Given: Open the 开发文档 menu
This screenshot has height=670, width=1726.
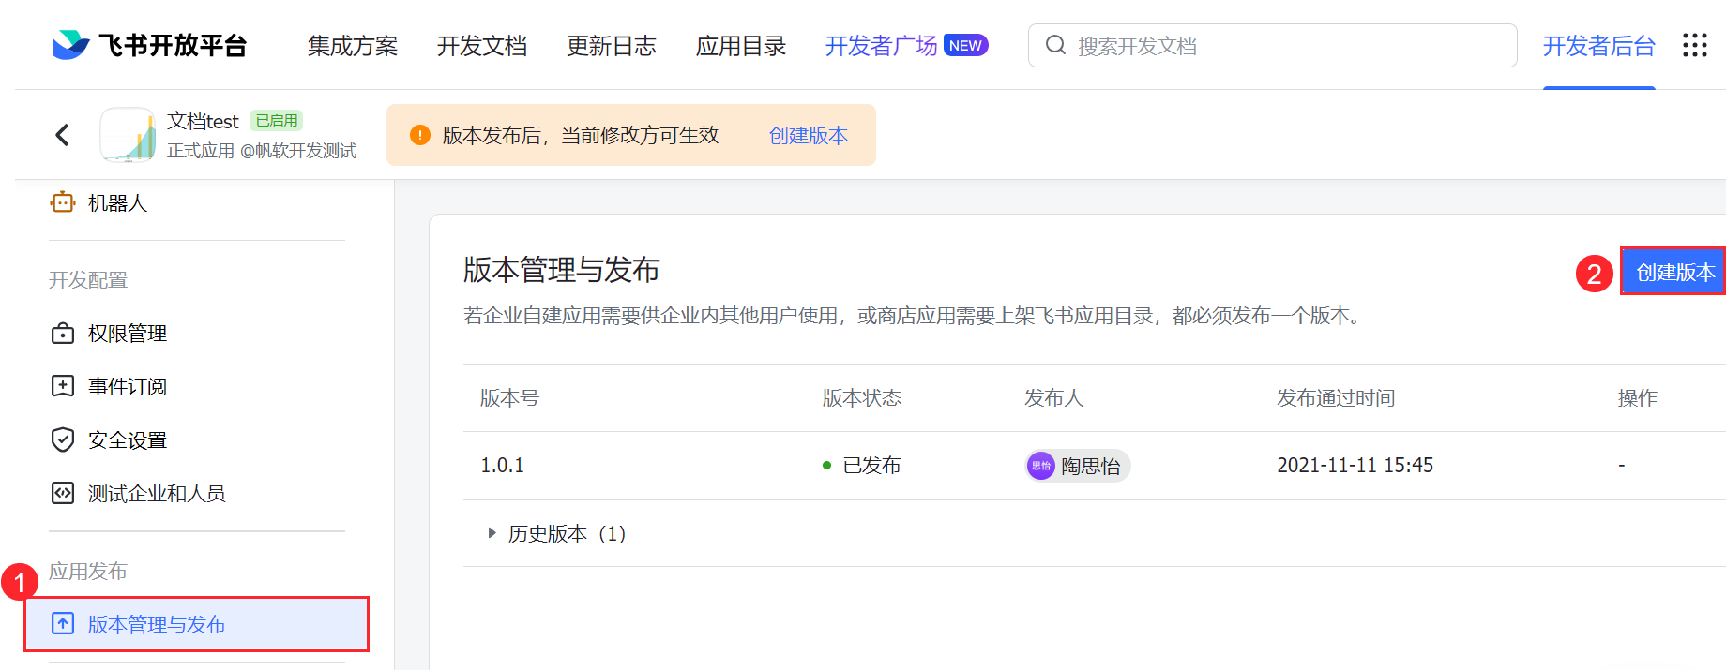Looking at the screenshot, I should click(482, 46).
